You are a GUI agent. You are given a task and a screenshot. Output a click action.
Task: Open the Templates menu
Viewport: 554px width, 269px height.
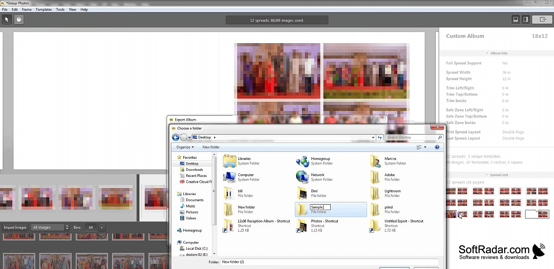(x=44, y=9)
